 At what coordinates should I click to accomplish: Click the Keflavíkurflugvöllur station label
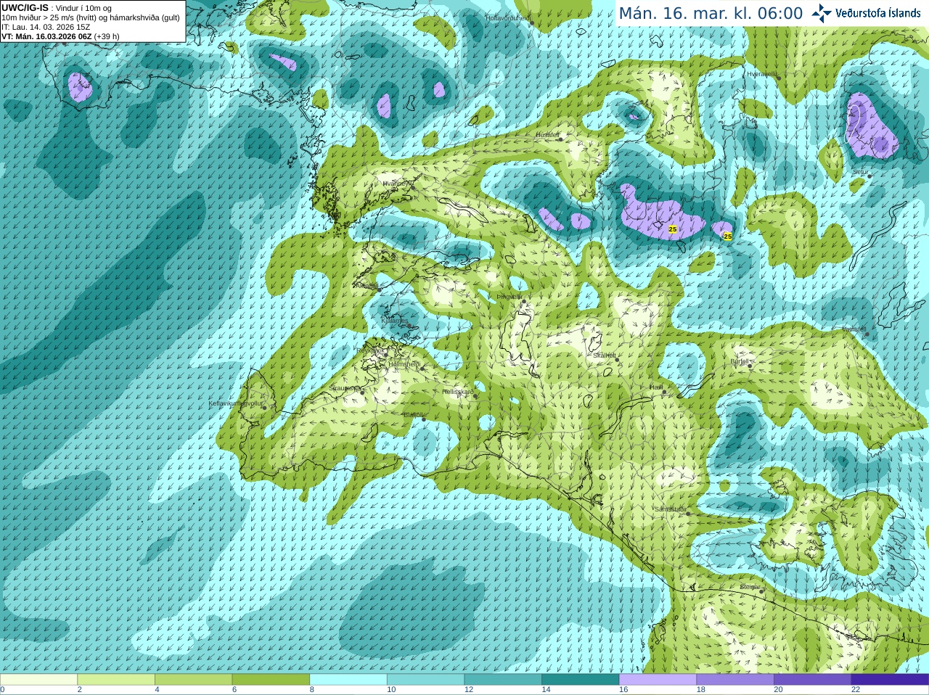pyautogui.click(x=235, y=403)
